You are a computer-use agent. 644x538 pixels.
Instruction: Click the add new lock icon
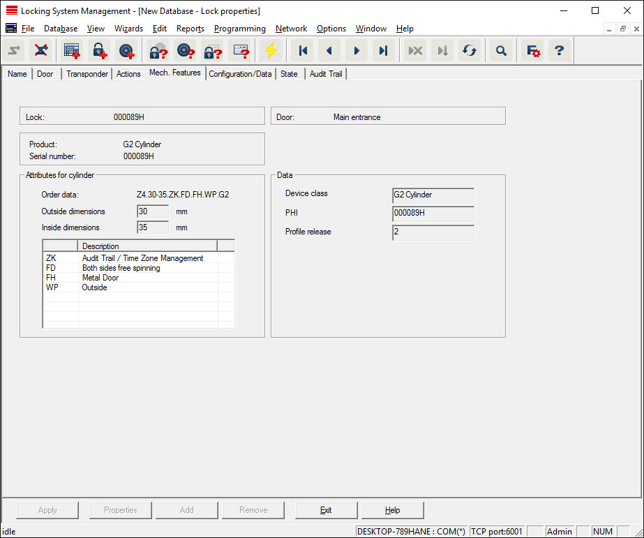pos(99,51)
